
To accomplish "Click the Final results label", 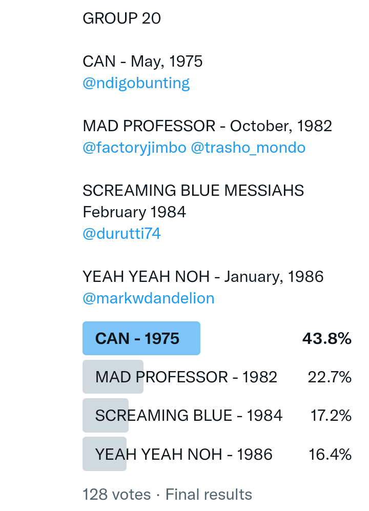I will point(209,495).
